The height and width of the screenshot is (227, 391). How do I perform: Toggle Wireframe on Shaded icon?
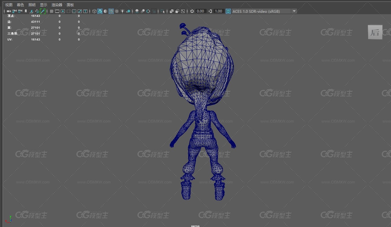click(111, 11)
